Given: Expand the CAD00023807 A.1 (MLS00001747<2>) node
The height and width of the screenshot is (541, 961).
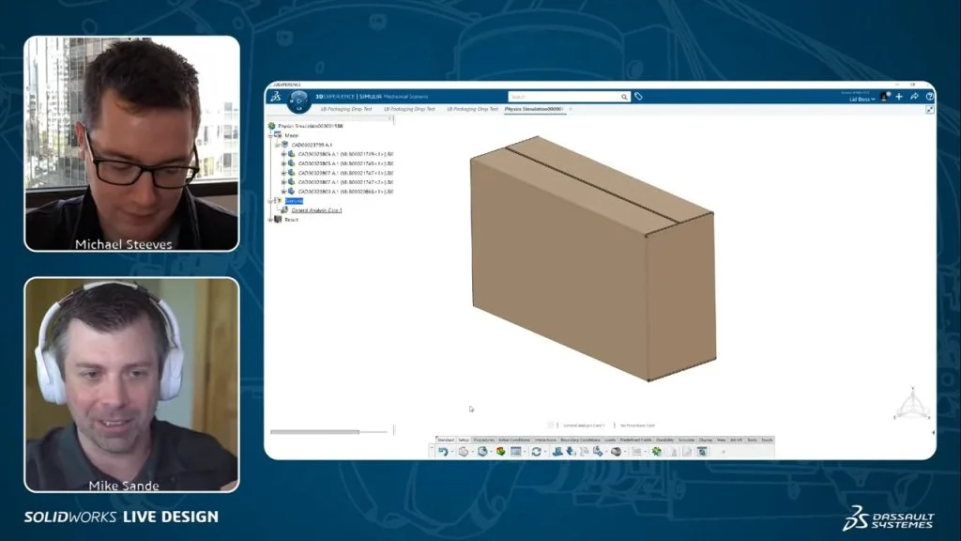Looking at the screenshot, I should click(x=283, y=182).
